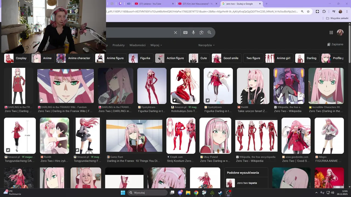Filter images by the 'Two figure' chip
This screenshot has height=197, width=351.
click(x=253, y=58)
